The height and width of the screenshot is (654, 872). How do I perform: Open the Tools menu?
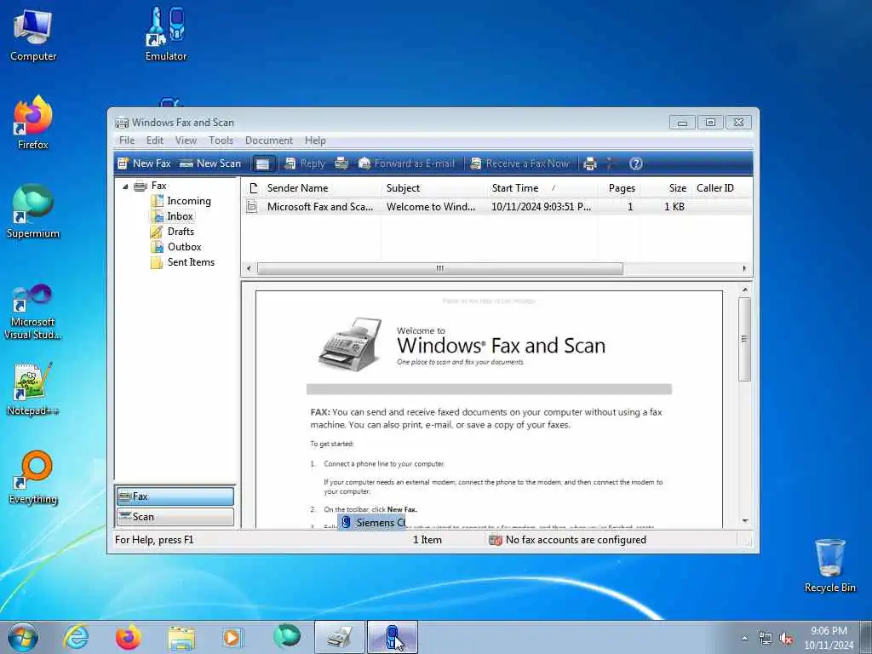pos(221,141)
